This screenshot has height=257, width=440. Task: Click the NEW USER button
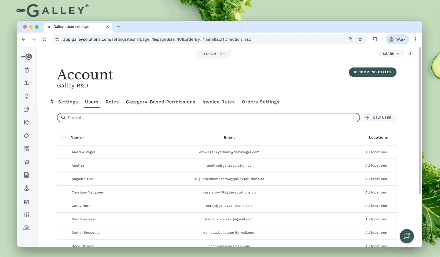378,118
